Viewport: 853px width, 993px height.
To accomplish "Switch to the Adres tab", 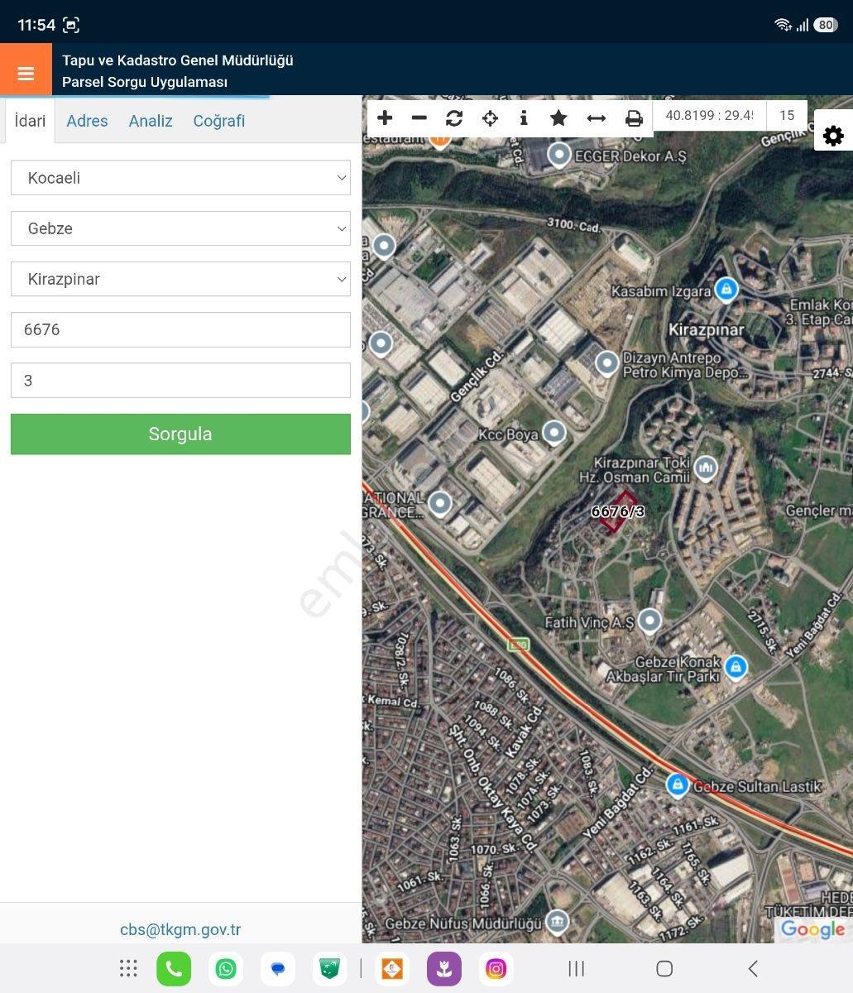I will coord(87,121).
